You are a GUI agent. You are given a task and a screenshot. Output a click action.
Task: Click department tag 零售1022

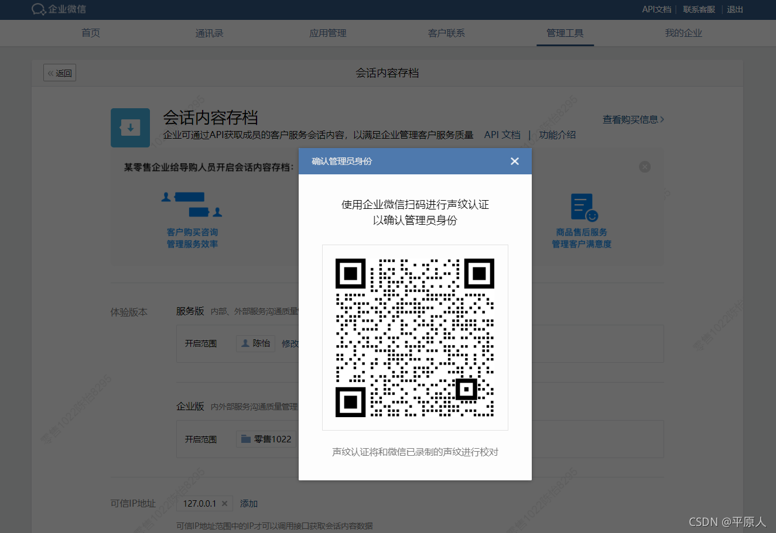point(266,439)
